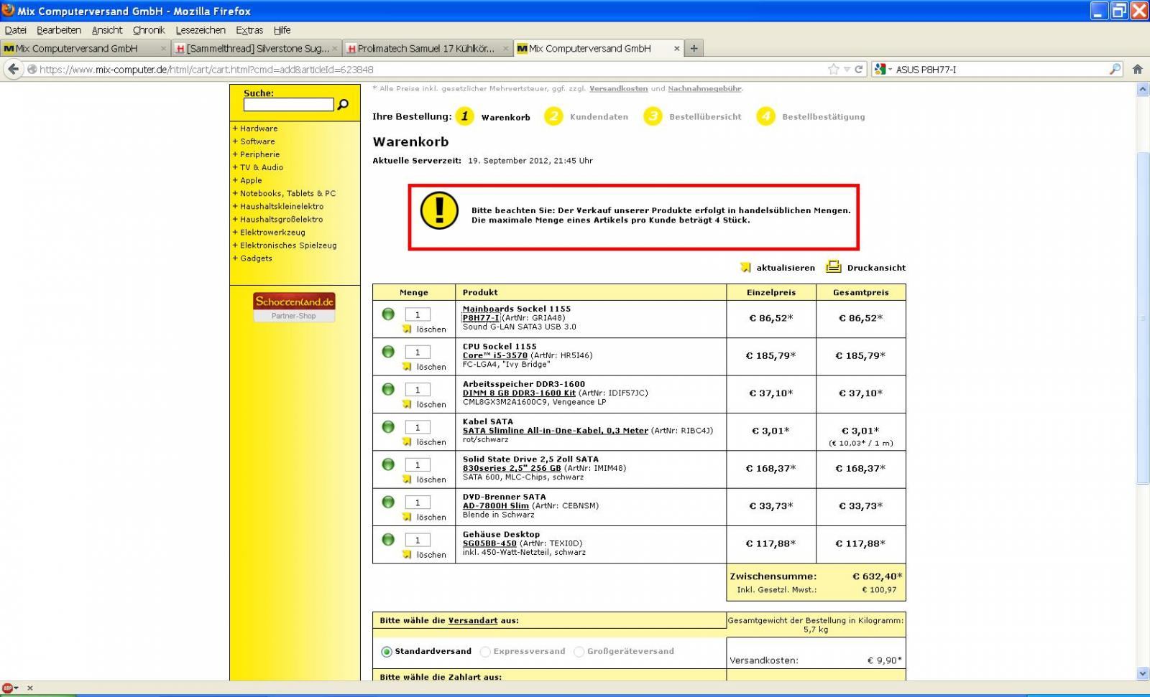
Task: Open the Datei menu
Action: (x=15, y=30)
